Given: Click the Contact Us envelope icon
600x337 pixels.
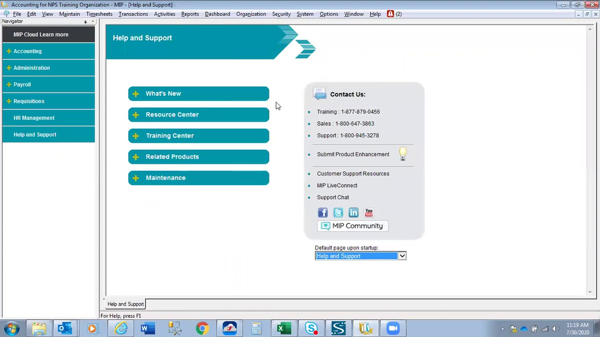Looking at the screenshot, I should (320, 94).
